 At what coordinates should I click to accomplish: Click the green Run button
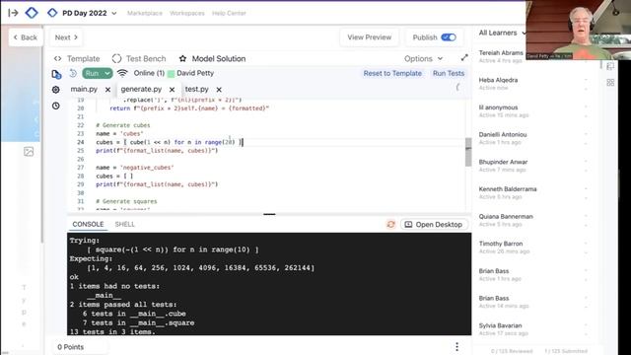93,73
